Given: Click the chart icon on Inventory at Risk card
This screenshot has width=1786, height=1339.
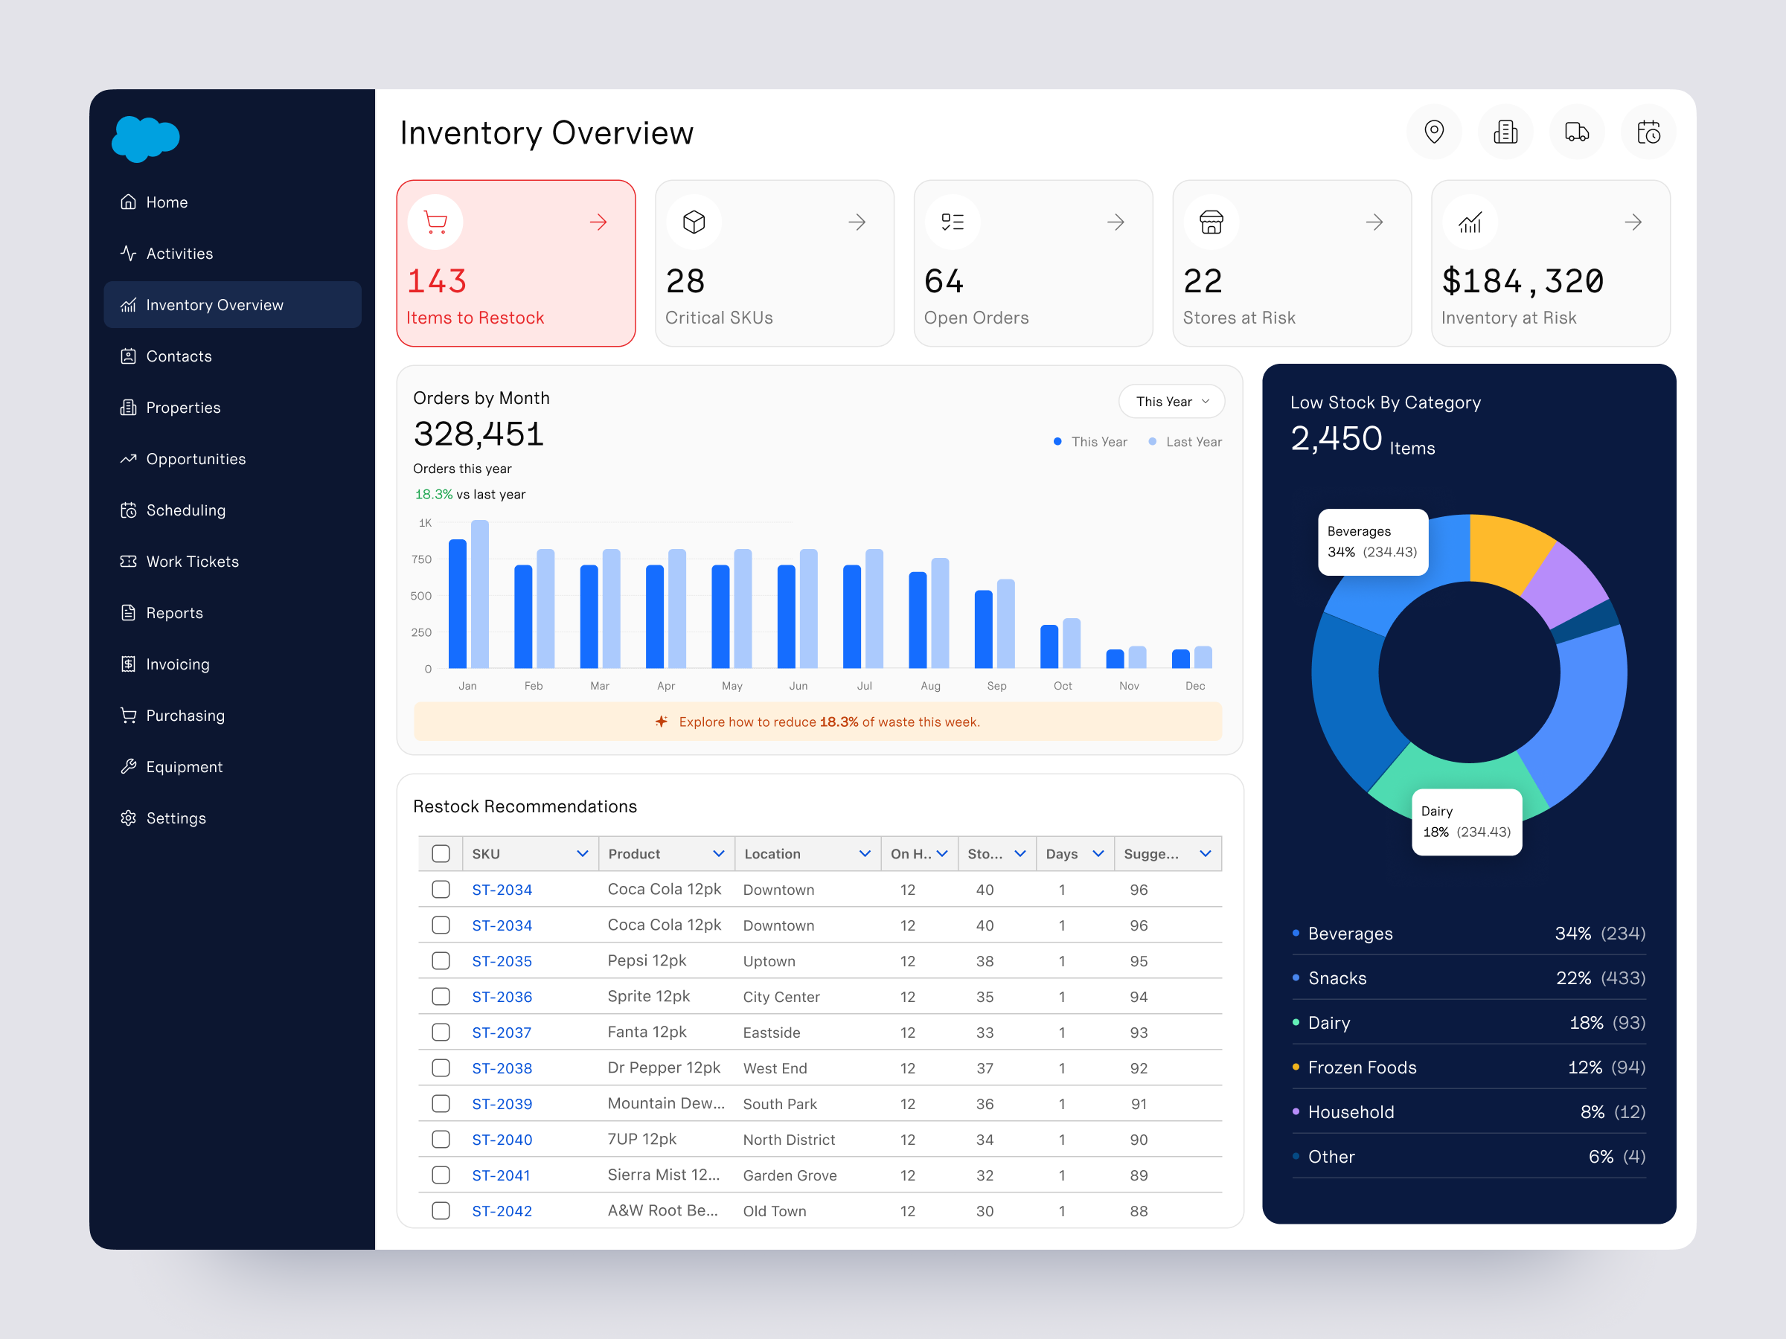Looking at the screenshot, I should pyautogui.click(x=1470, y=222).
